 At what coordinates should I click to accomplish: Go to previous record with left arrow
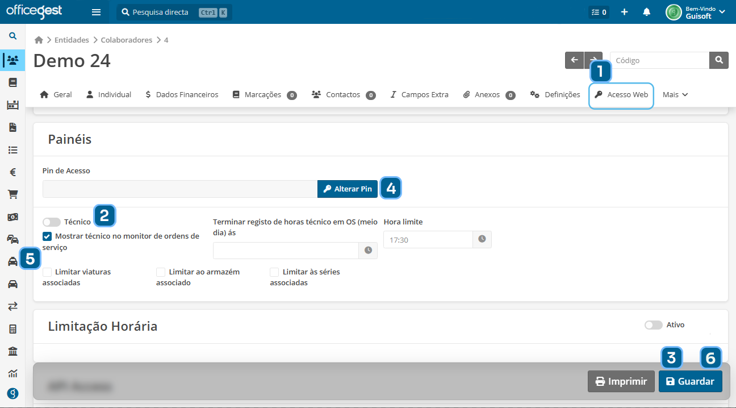[x=574, y=60]
